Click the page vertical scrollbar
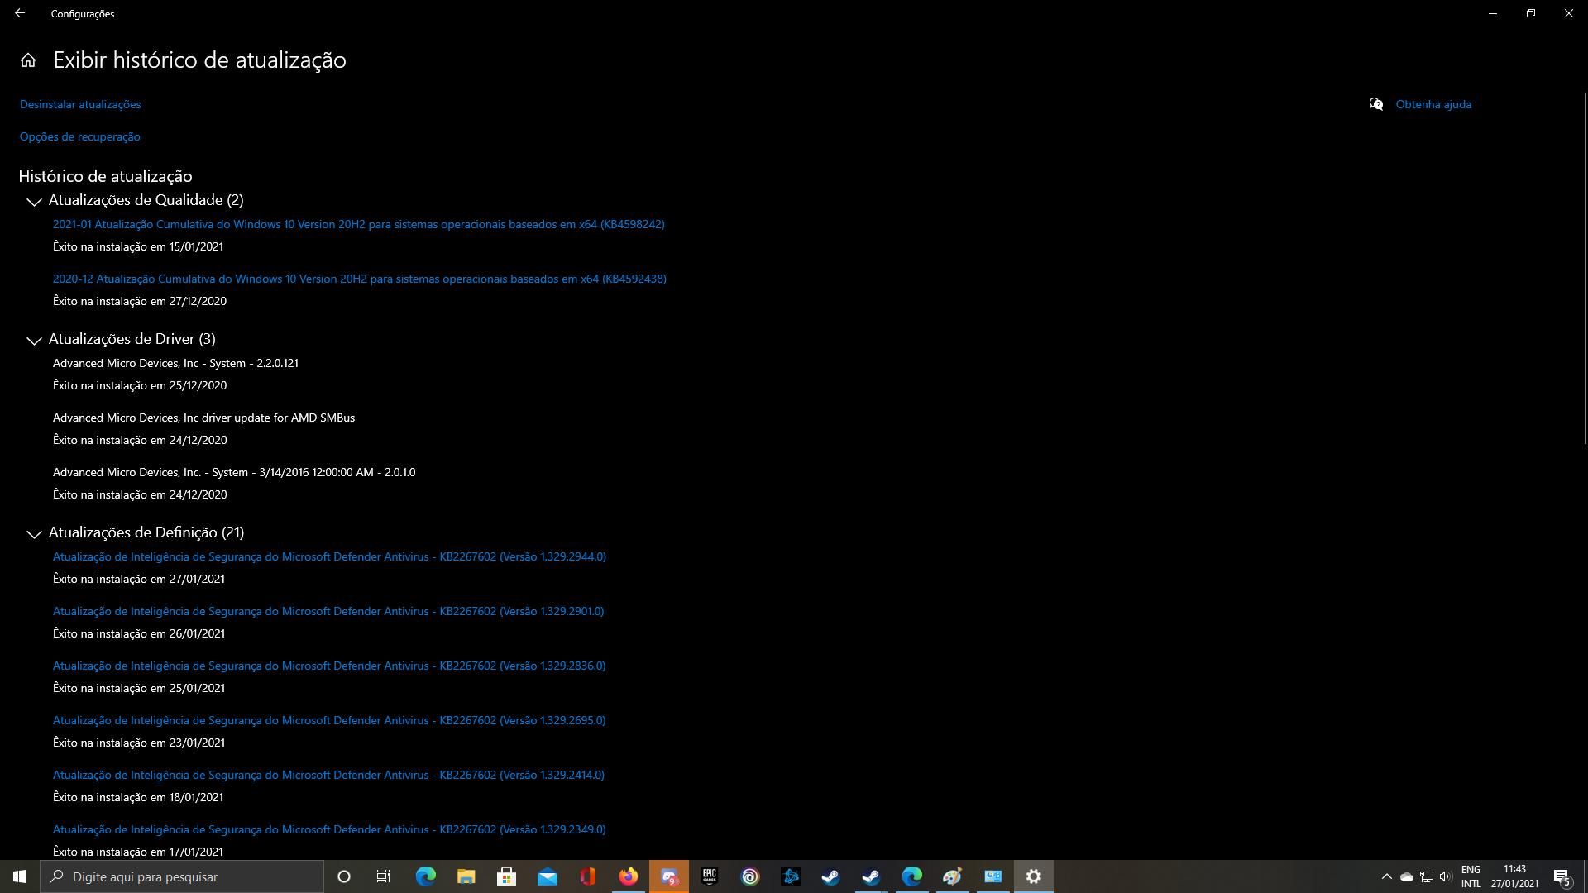The image size is (1588, 893). (x=1585, y=269)
